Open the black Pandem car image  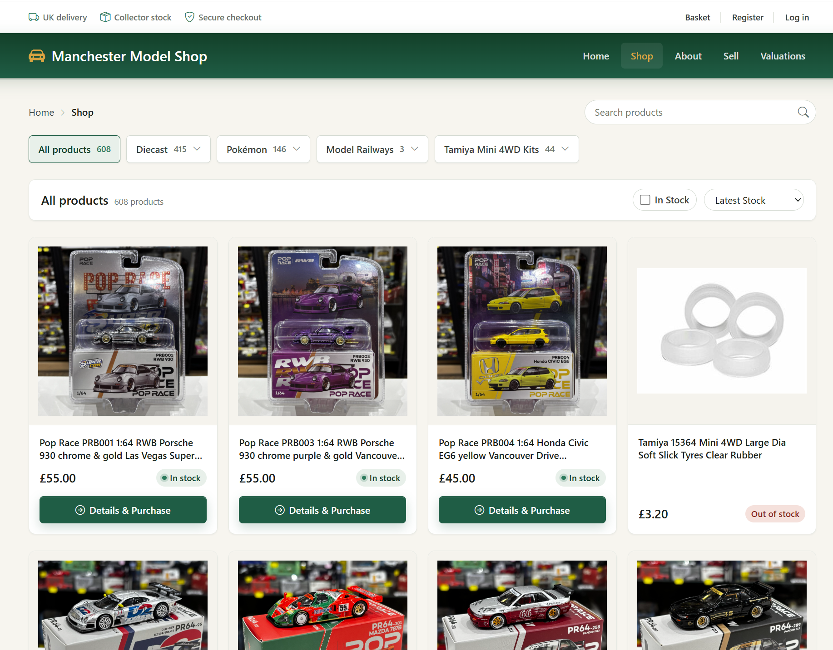[722, 605]
